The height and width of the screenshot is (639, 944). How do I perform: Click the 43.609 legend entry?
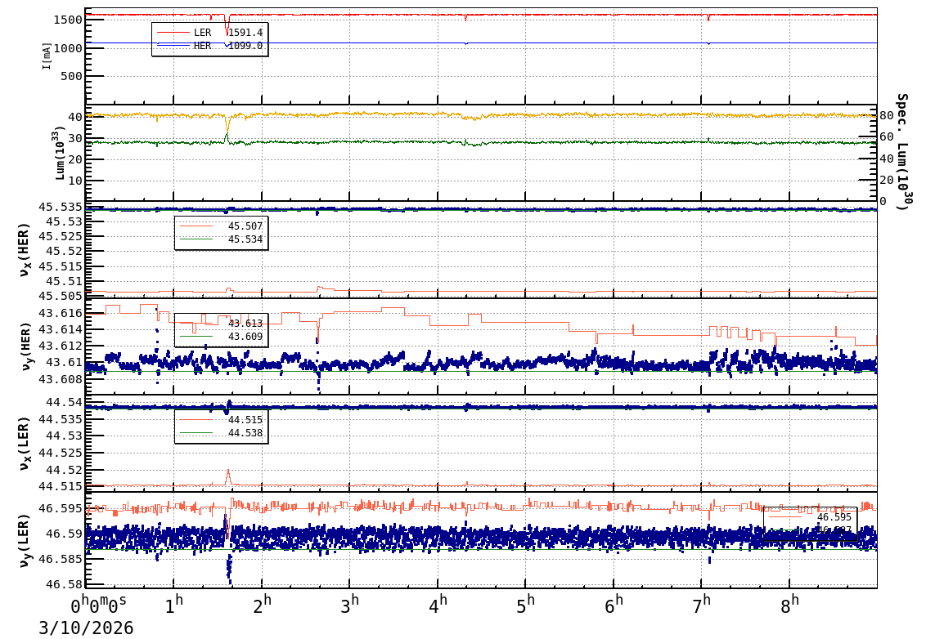tap(221, 337)
